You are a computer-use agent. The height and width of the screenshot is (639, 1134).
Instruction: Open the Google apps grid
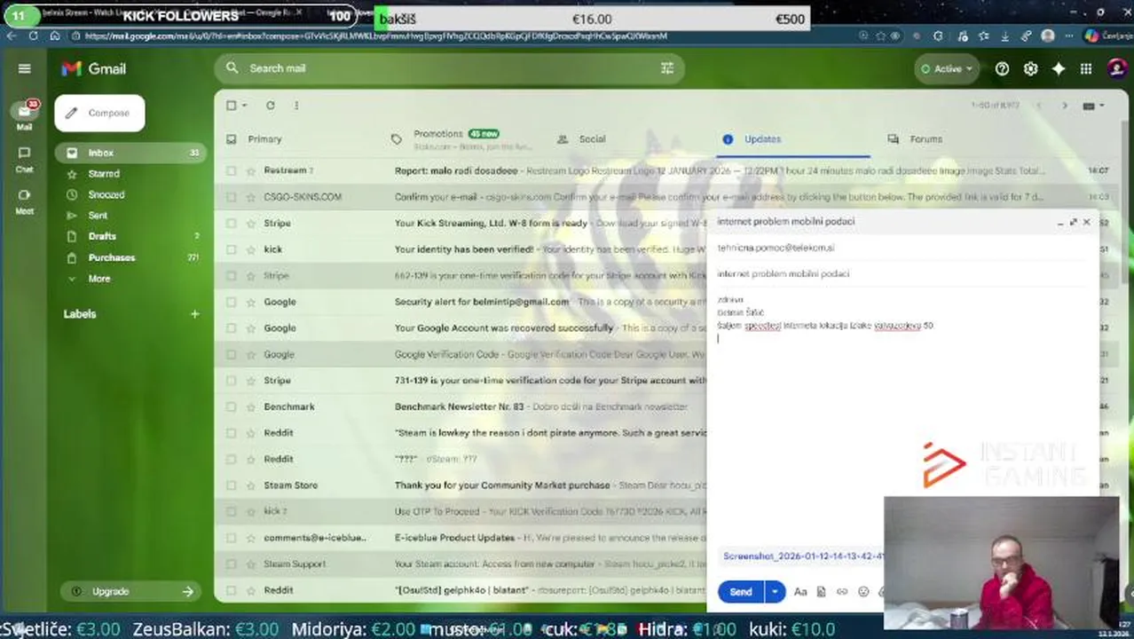coord(1086,68)
